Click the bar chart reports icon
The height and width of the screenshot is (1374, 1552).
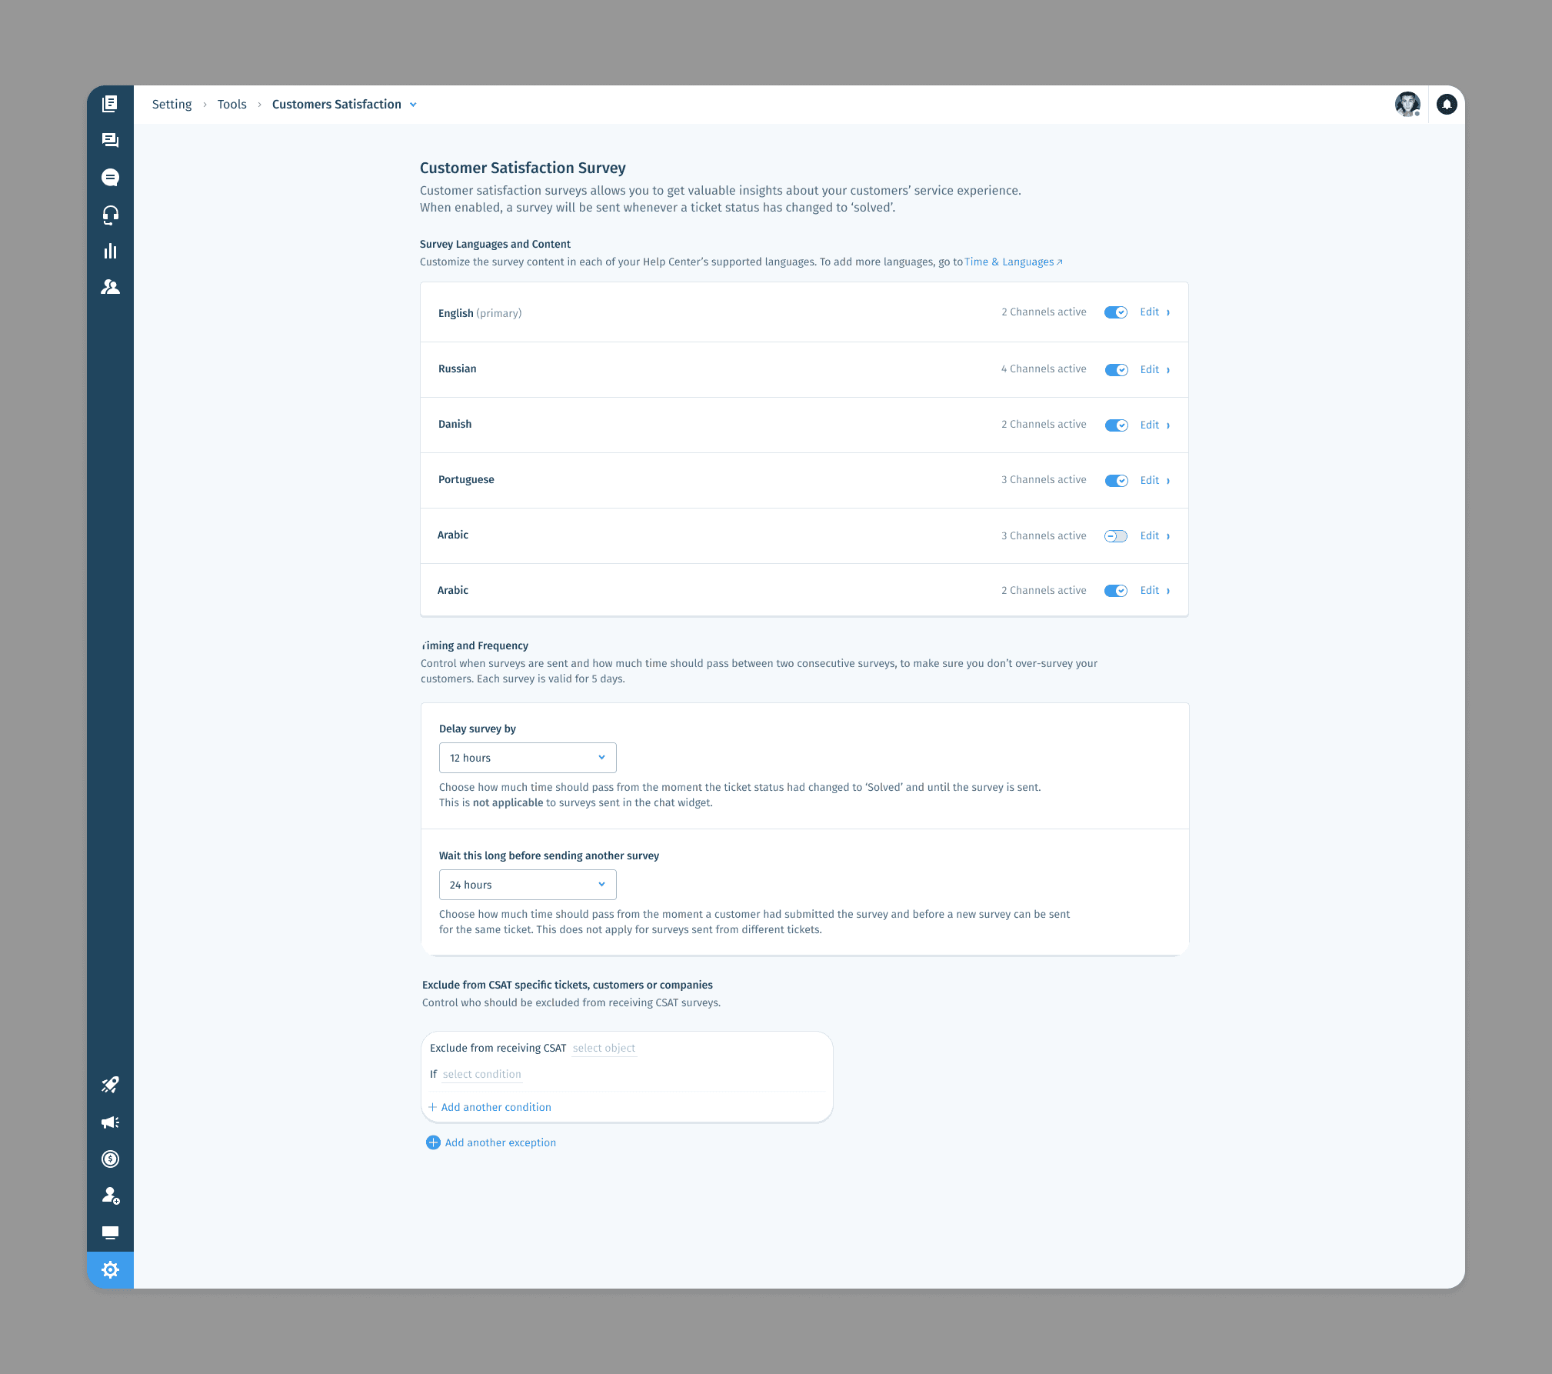[110, 252]
